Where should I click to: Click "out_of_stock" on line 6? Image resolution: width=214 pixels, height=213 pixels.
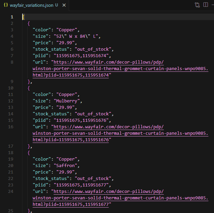(93, 49)
